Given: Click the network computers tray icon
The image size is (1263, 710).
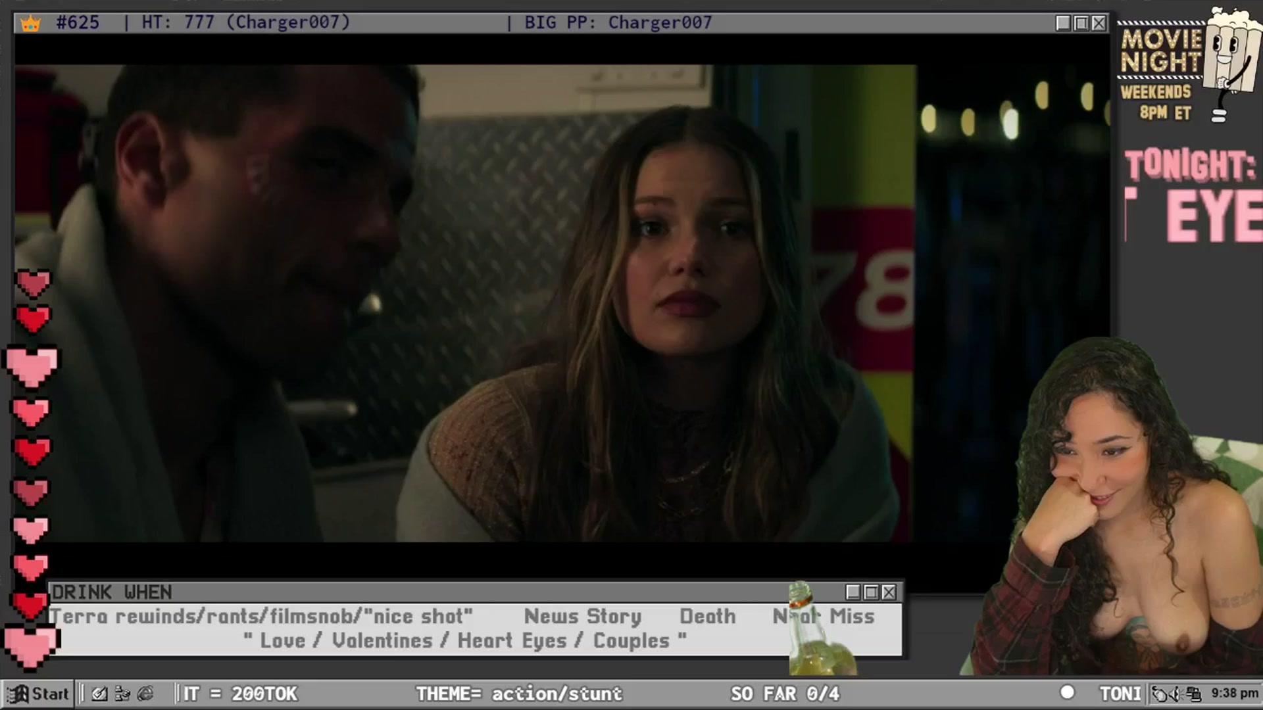Looking at the screenshot, I should [1193, 694].
